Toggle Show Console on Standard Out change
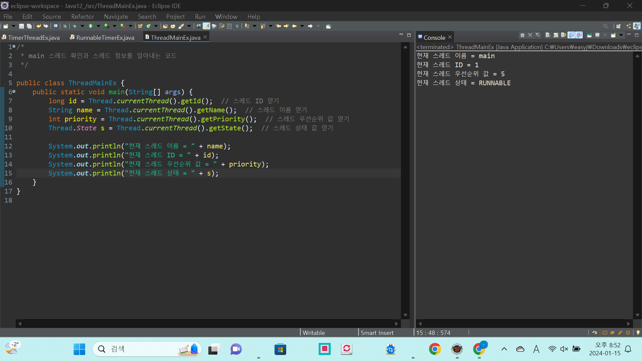Screen dimensions: 642x361 tap(571, 35)
